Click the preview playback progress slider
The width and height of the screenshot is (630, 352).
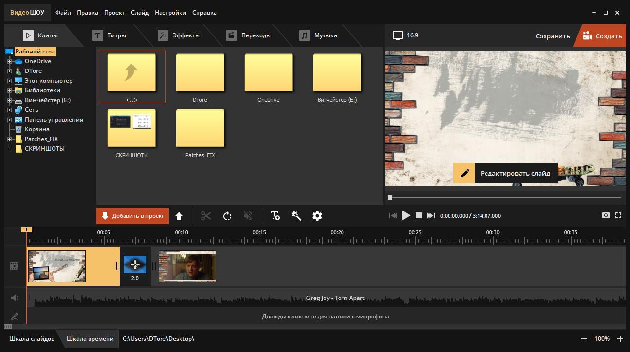505,198
